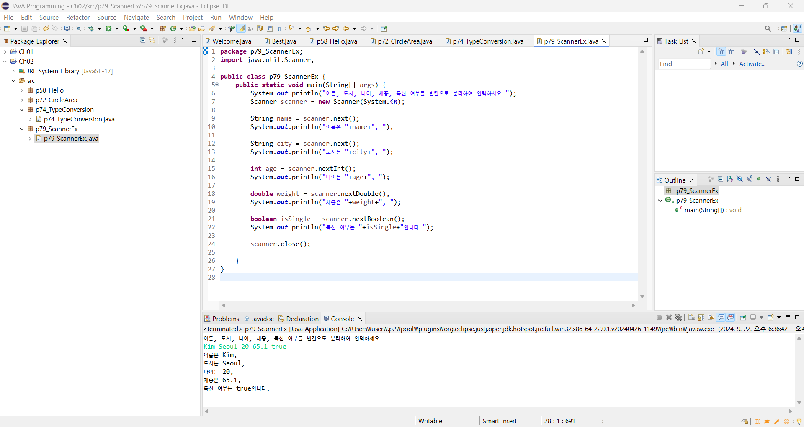Click the Search toolbar icon with flashlight

point(212,28)
